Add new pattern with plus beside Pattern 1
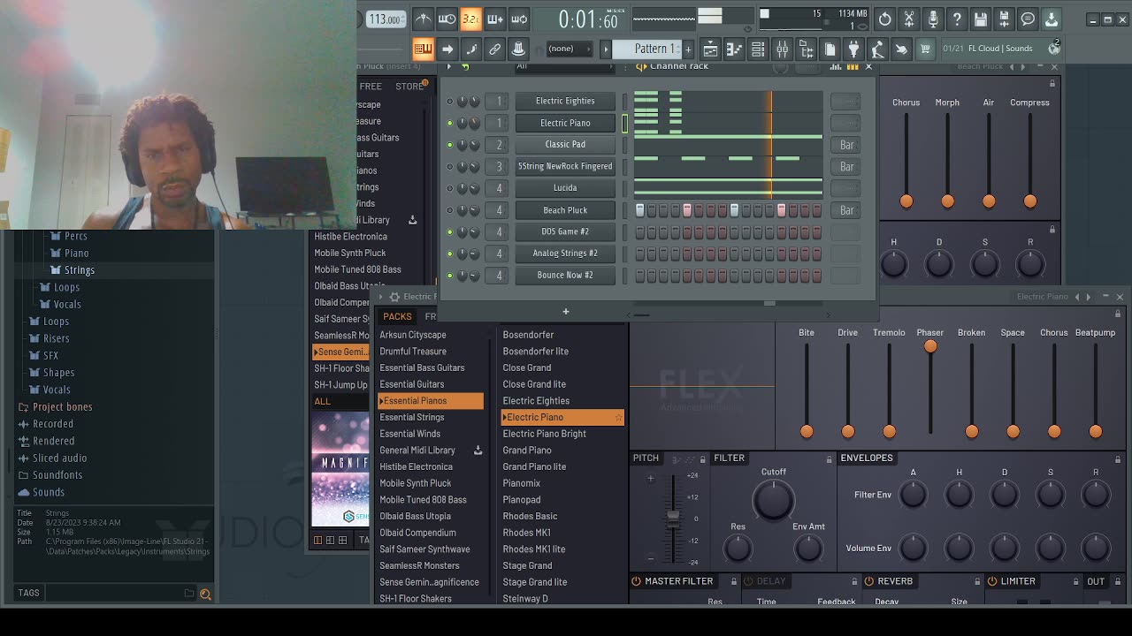This screenshot has height=636, width=1132. [688, 49]
